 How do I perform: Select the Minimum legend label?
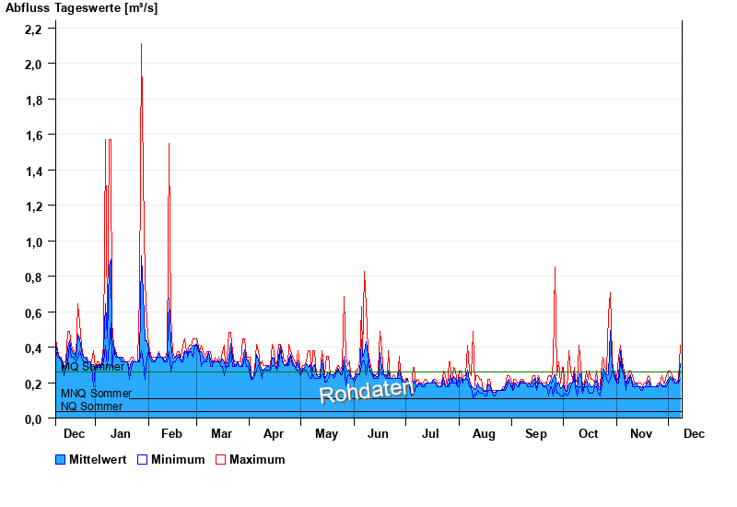point(178,459)
